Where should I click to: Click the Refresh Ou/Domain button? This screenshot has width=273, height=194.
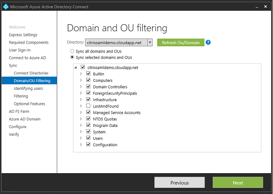[181, 42]
